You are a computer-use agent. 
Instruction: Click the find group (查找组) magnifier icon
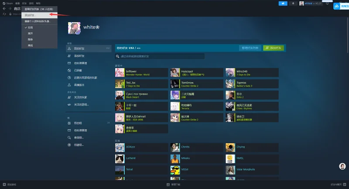tap(69, 137)
